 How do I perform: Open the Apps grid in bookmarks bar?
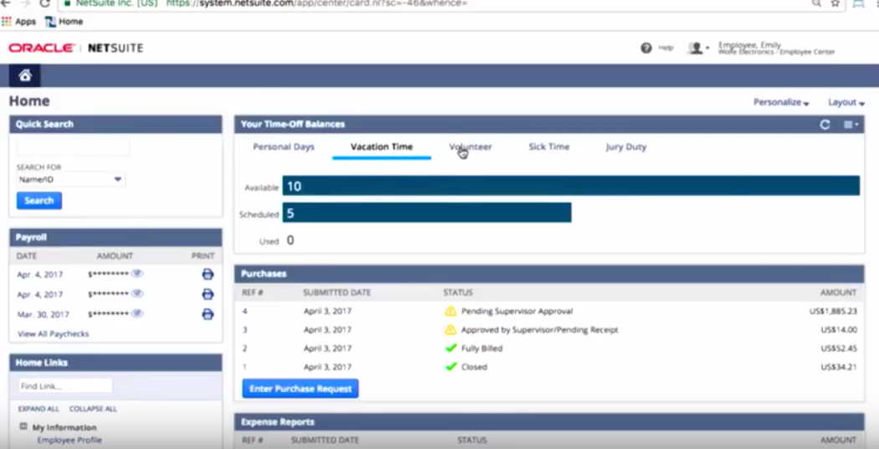[x=19, y=22]
